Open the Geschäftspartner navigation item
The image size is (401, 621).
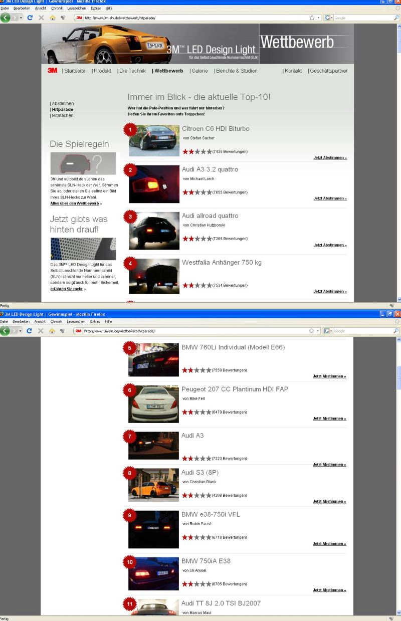coord(328,71)
